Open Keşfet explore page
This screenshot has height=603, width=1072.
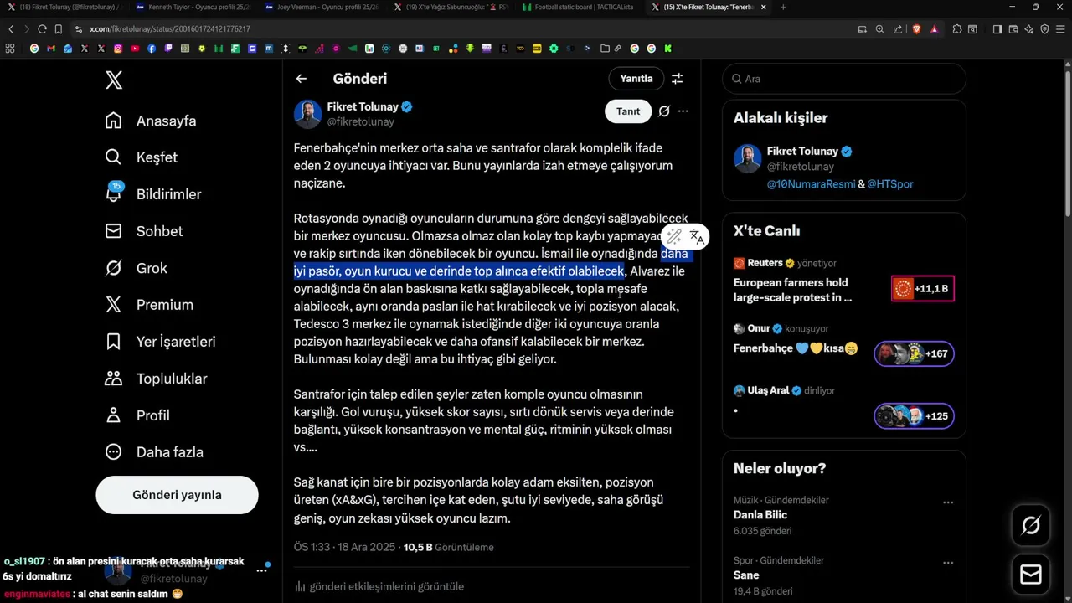pyautogui.click(x=141, y=157)
